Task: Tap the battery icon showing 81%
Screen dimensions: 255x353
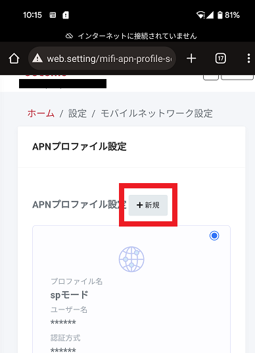Action: coord(220,15)
